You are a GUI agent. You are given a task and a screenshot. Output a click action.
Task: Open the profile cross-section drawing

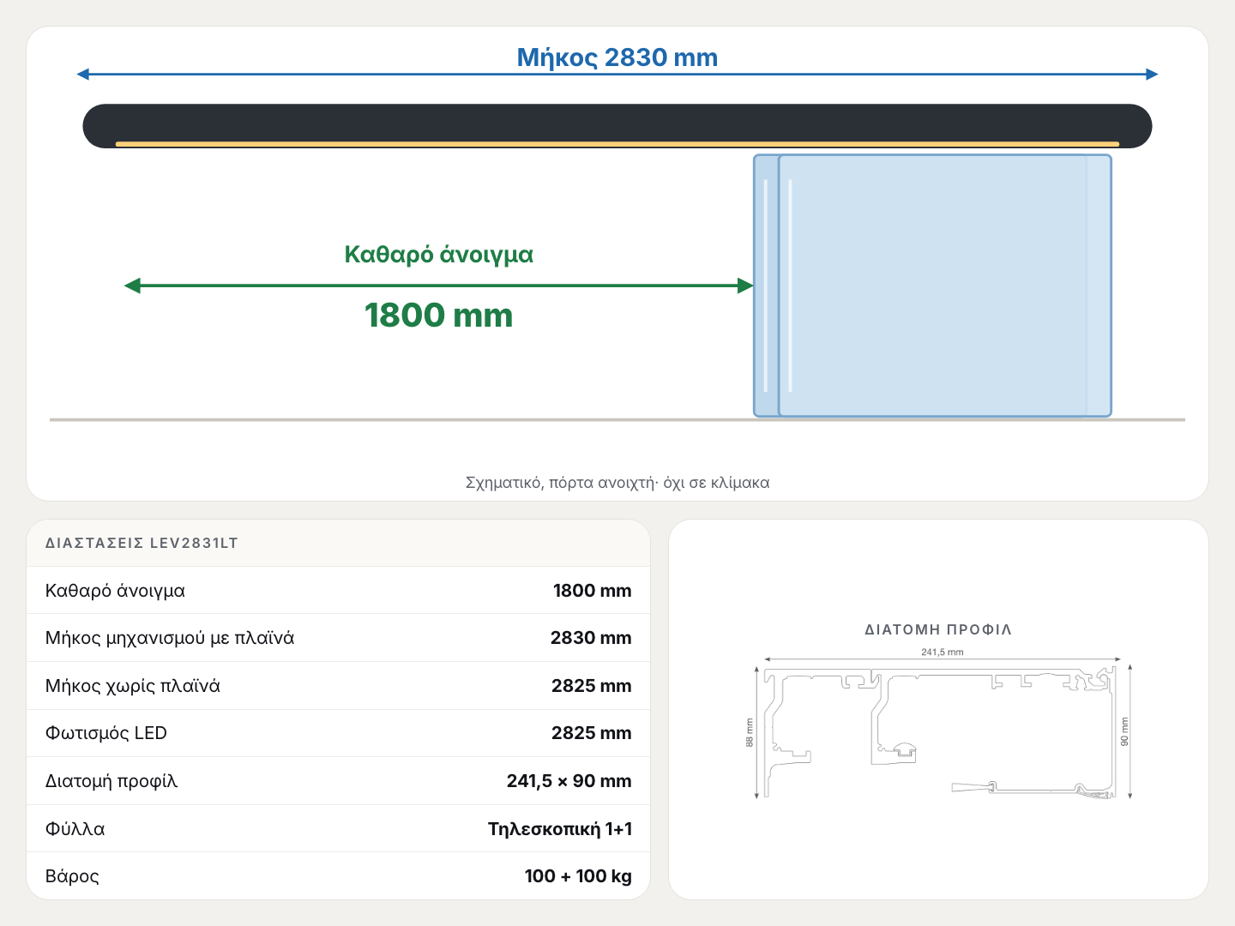coord(939,727)
